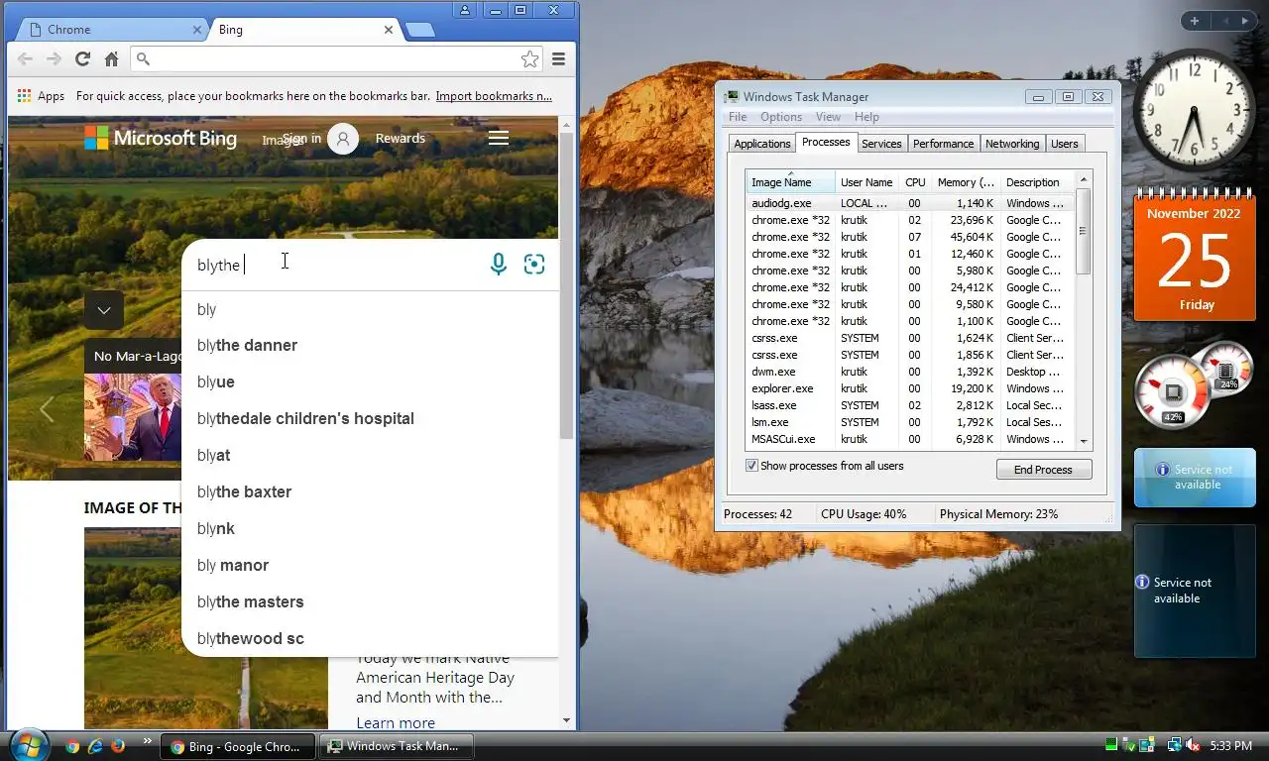This screenshot has height=761, width=1269.
Task: Select suggestion blythe baxter
Action: click(x=370, y=492)
